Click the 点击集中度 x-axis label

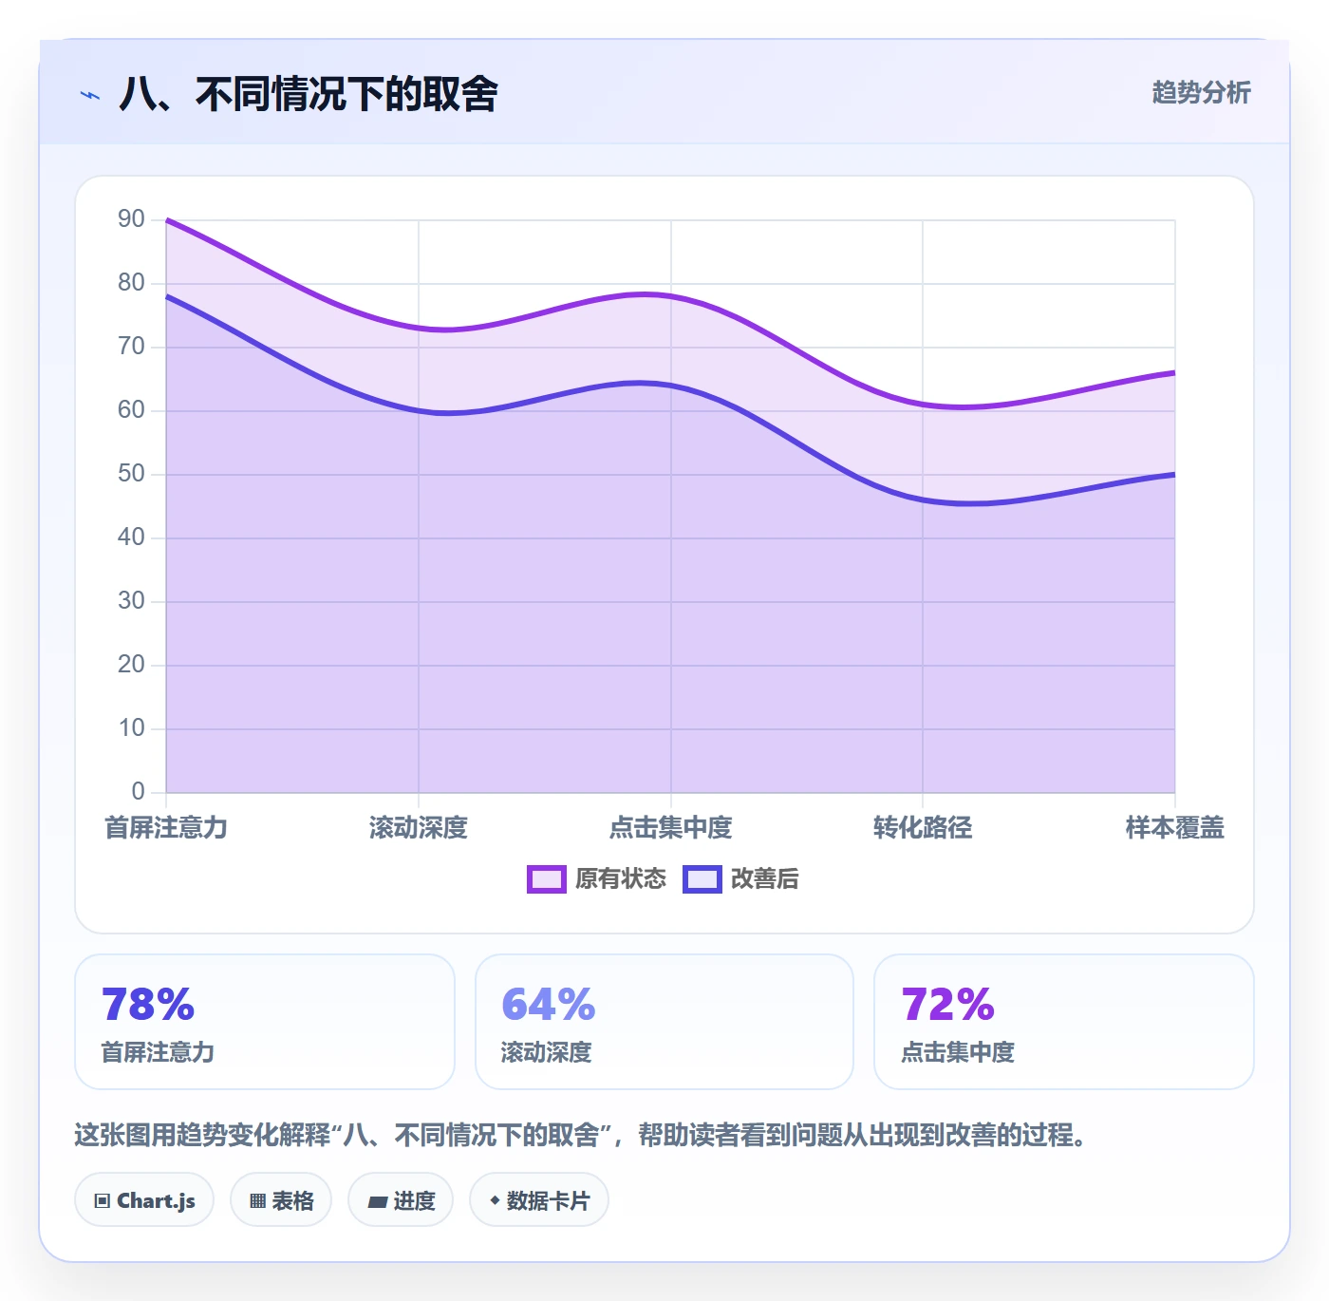tap(671, 828)
